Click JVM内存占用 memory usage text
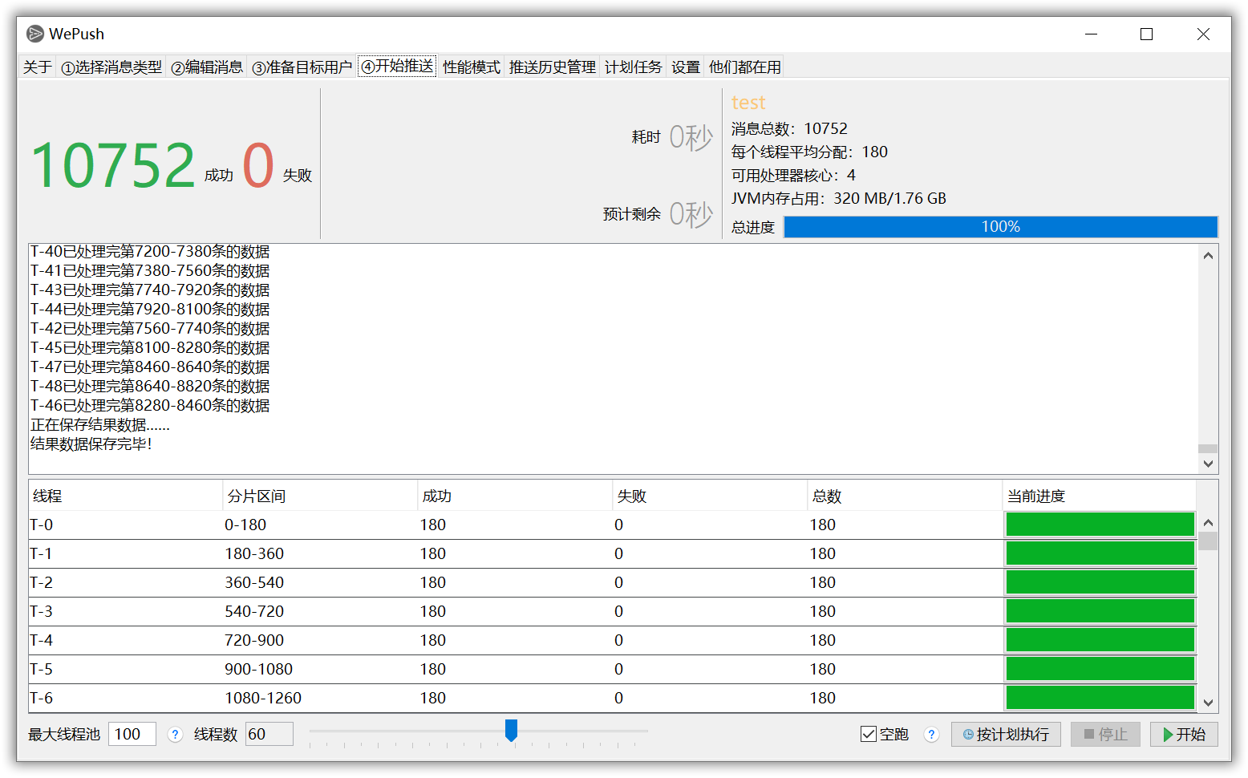 (x=839, y=199)
